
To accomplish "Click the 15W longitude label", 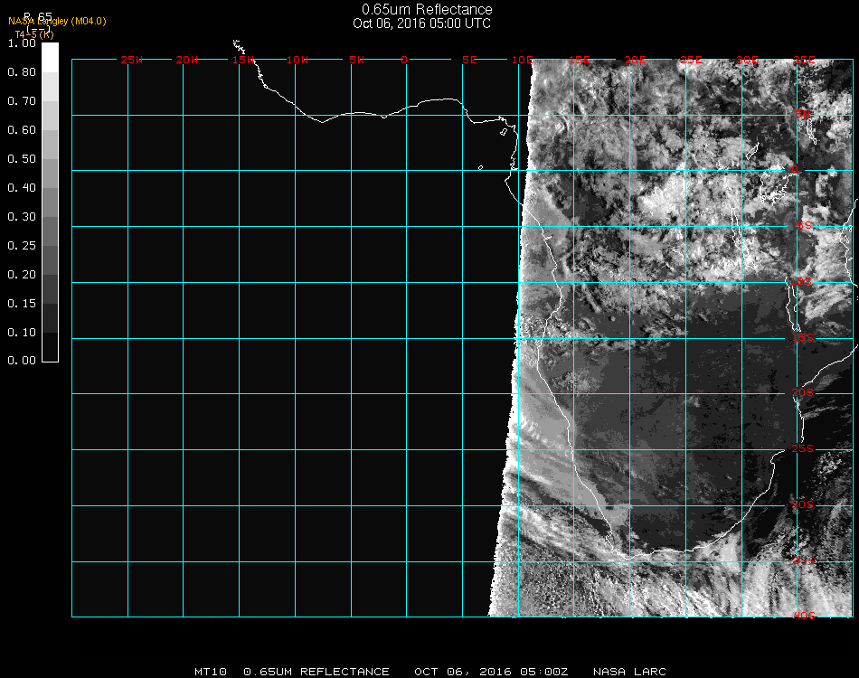I will pos(243,60).
